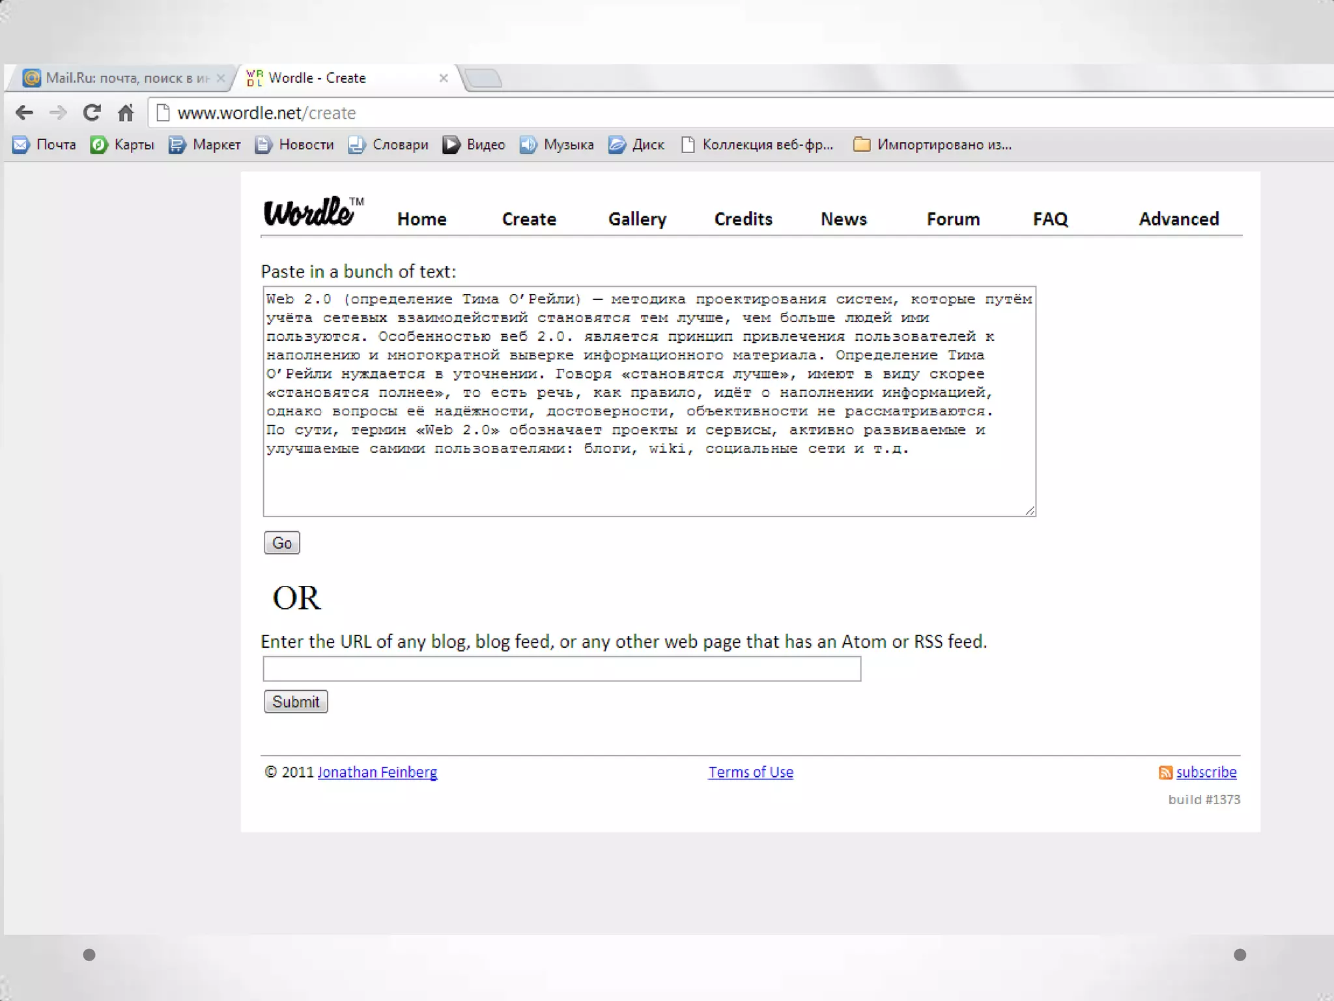The image size is (1334, 1001).
Task: Open the Terms of Use link
Action: click(750, 772)
